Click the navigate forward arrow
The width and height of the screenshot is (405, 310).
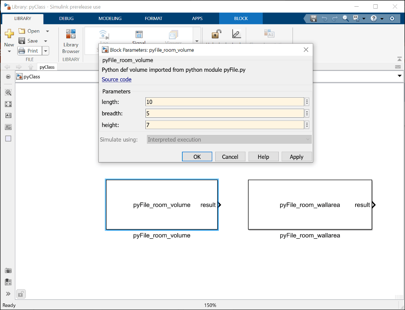(x=18, y=67)
